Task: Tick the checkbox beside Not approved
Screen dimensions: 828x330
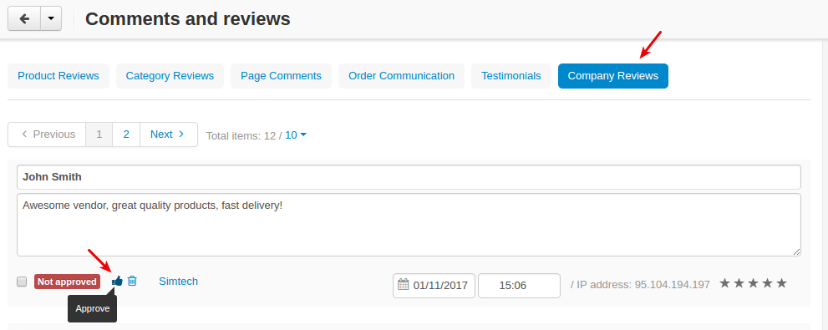Action: (x=22, y=282)
